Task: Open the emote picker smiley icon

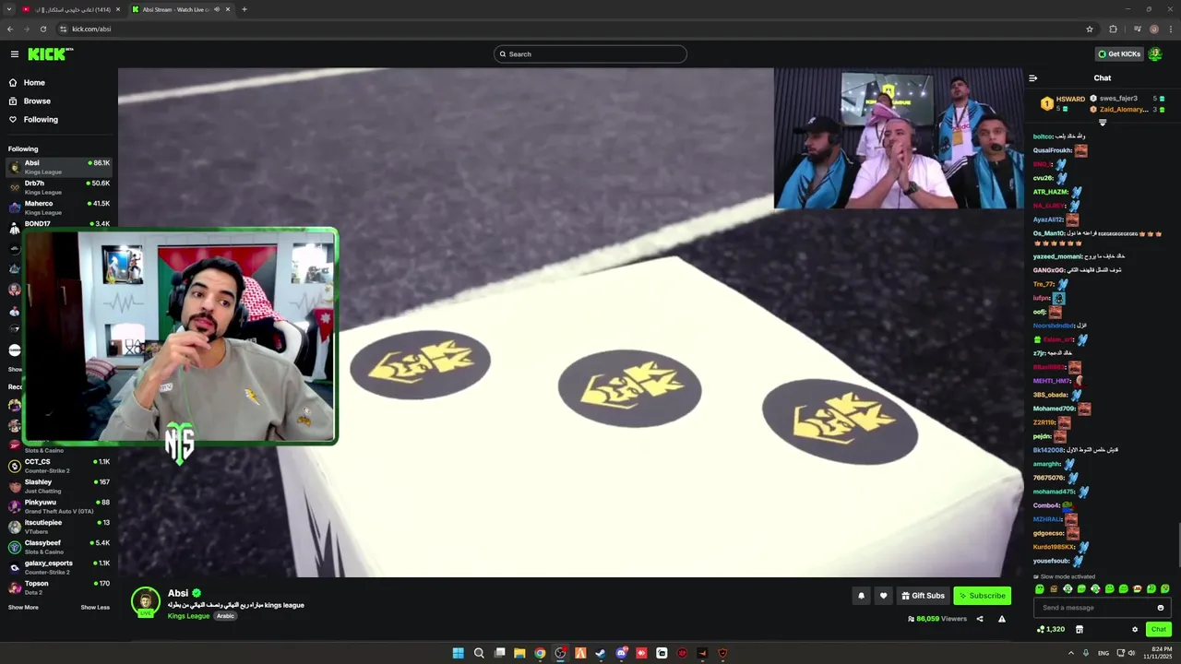Action: click(x=1161, y=608)
